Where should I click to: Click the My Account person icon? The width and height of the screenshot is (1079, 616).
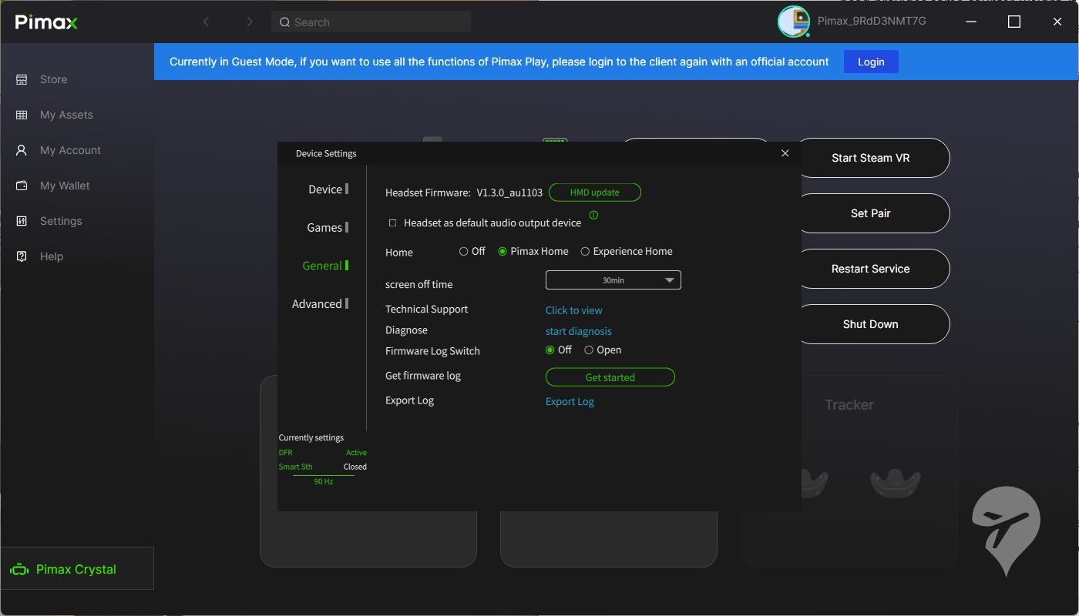pos(22,150)
